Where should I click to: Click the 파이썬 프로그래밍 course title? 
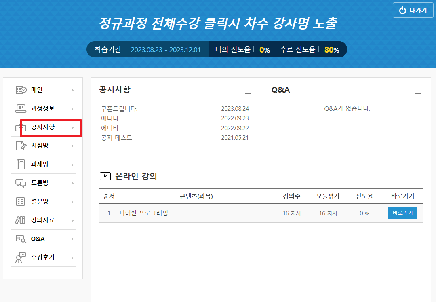[x=143, y=213]
